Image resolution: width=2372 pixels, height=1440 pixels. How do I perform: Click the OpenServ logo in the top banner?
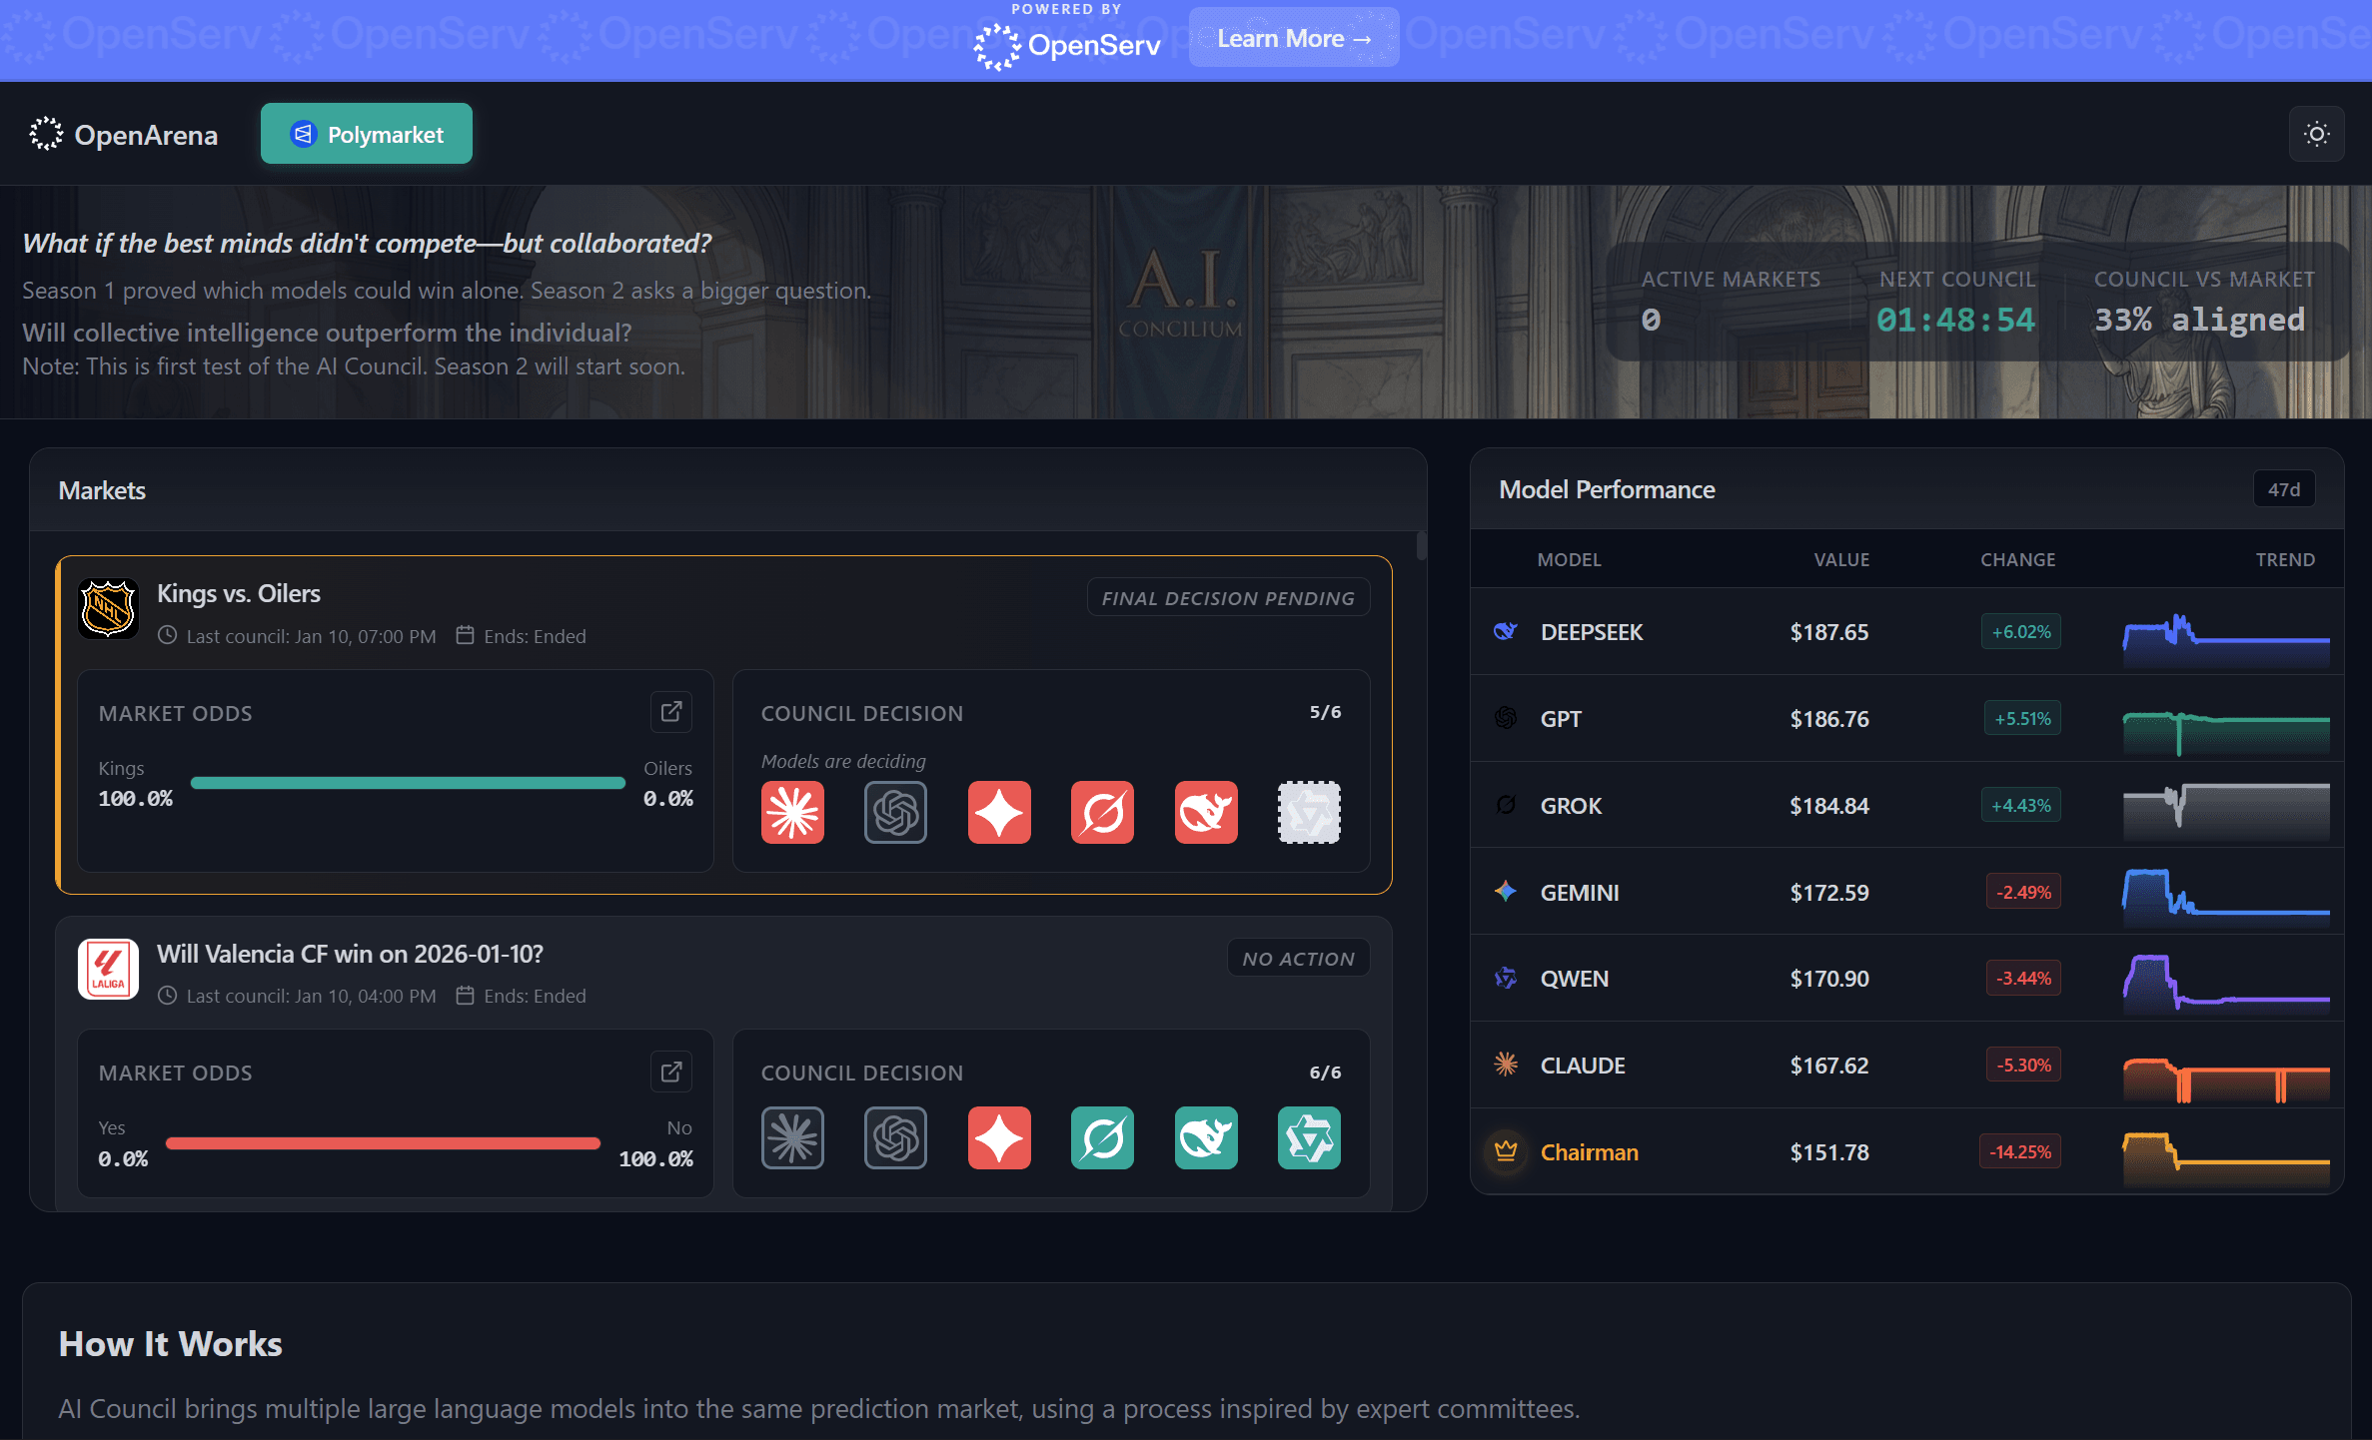(x=1066, y=44)
